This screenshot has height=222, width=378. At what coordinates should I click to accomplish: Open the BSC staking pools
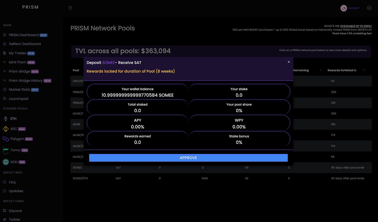14,129
